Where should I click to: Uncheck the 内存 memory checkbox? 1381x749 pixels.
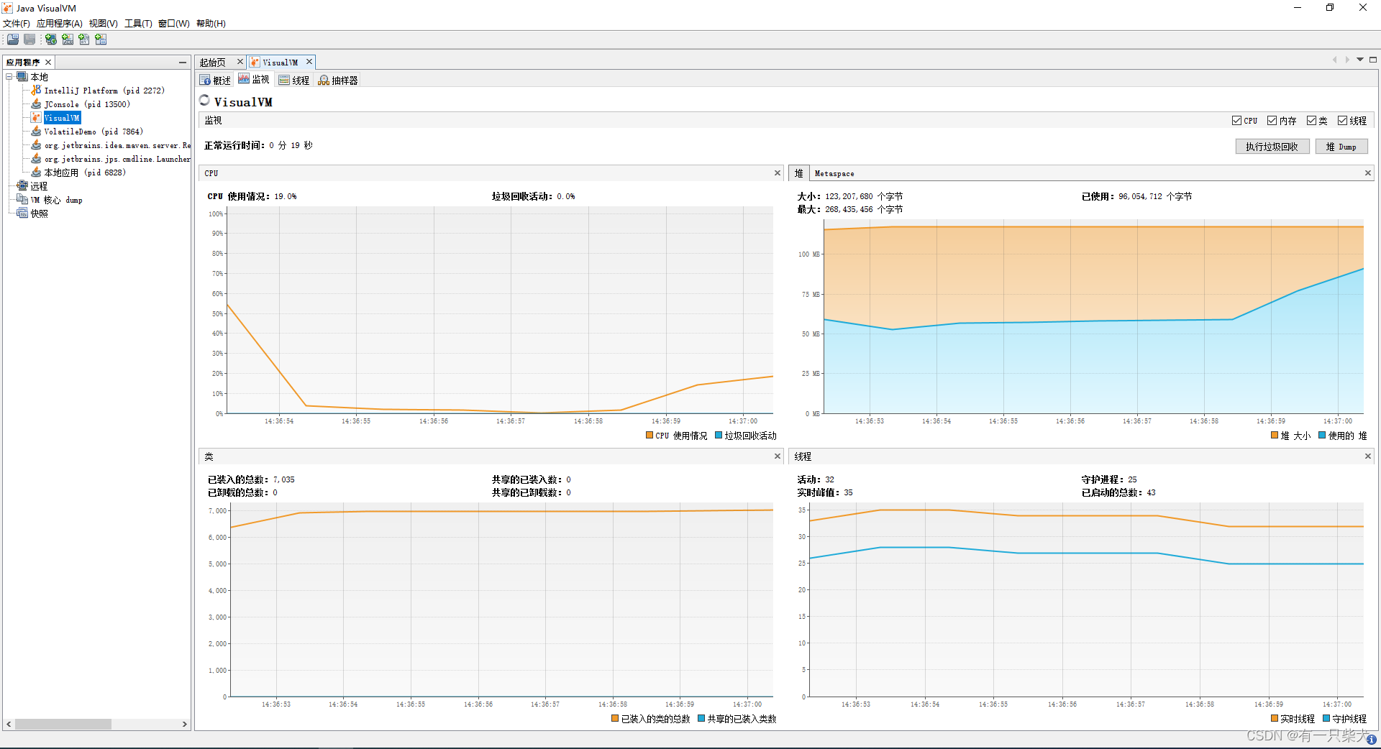point(1272,121)
